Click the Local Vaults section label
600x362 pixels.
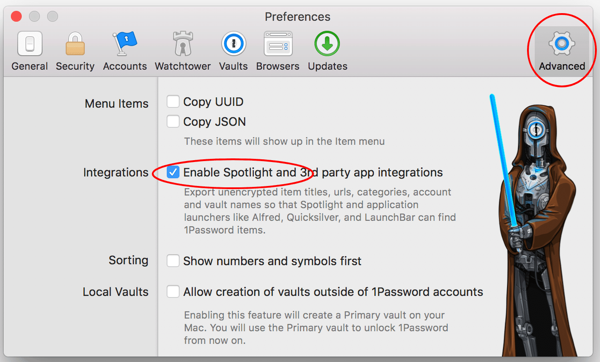pos(116,292)
